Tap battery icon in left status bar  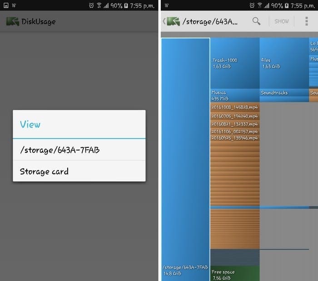pos(126,5)
